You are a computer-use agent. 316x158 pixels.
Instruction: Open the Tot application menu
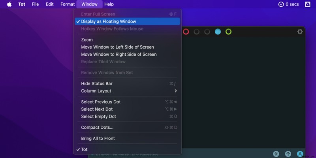[22, 4]
